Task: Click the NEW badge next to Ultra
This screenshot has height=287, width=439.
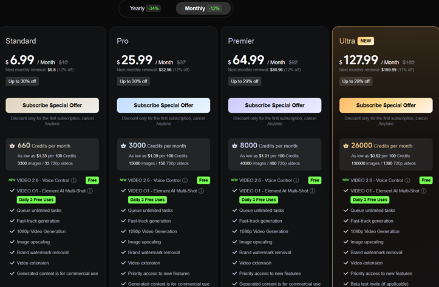Action: point(366,41)
